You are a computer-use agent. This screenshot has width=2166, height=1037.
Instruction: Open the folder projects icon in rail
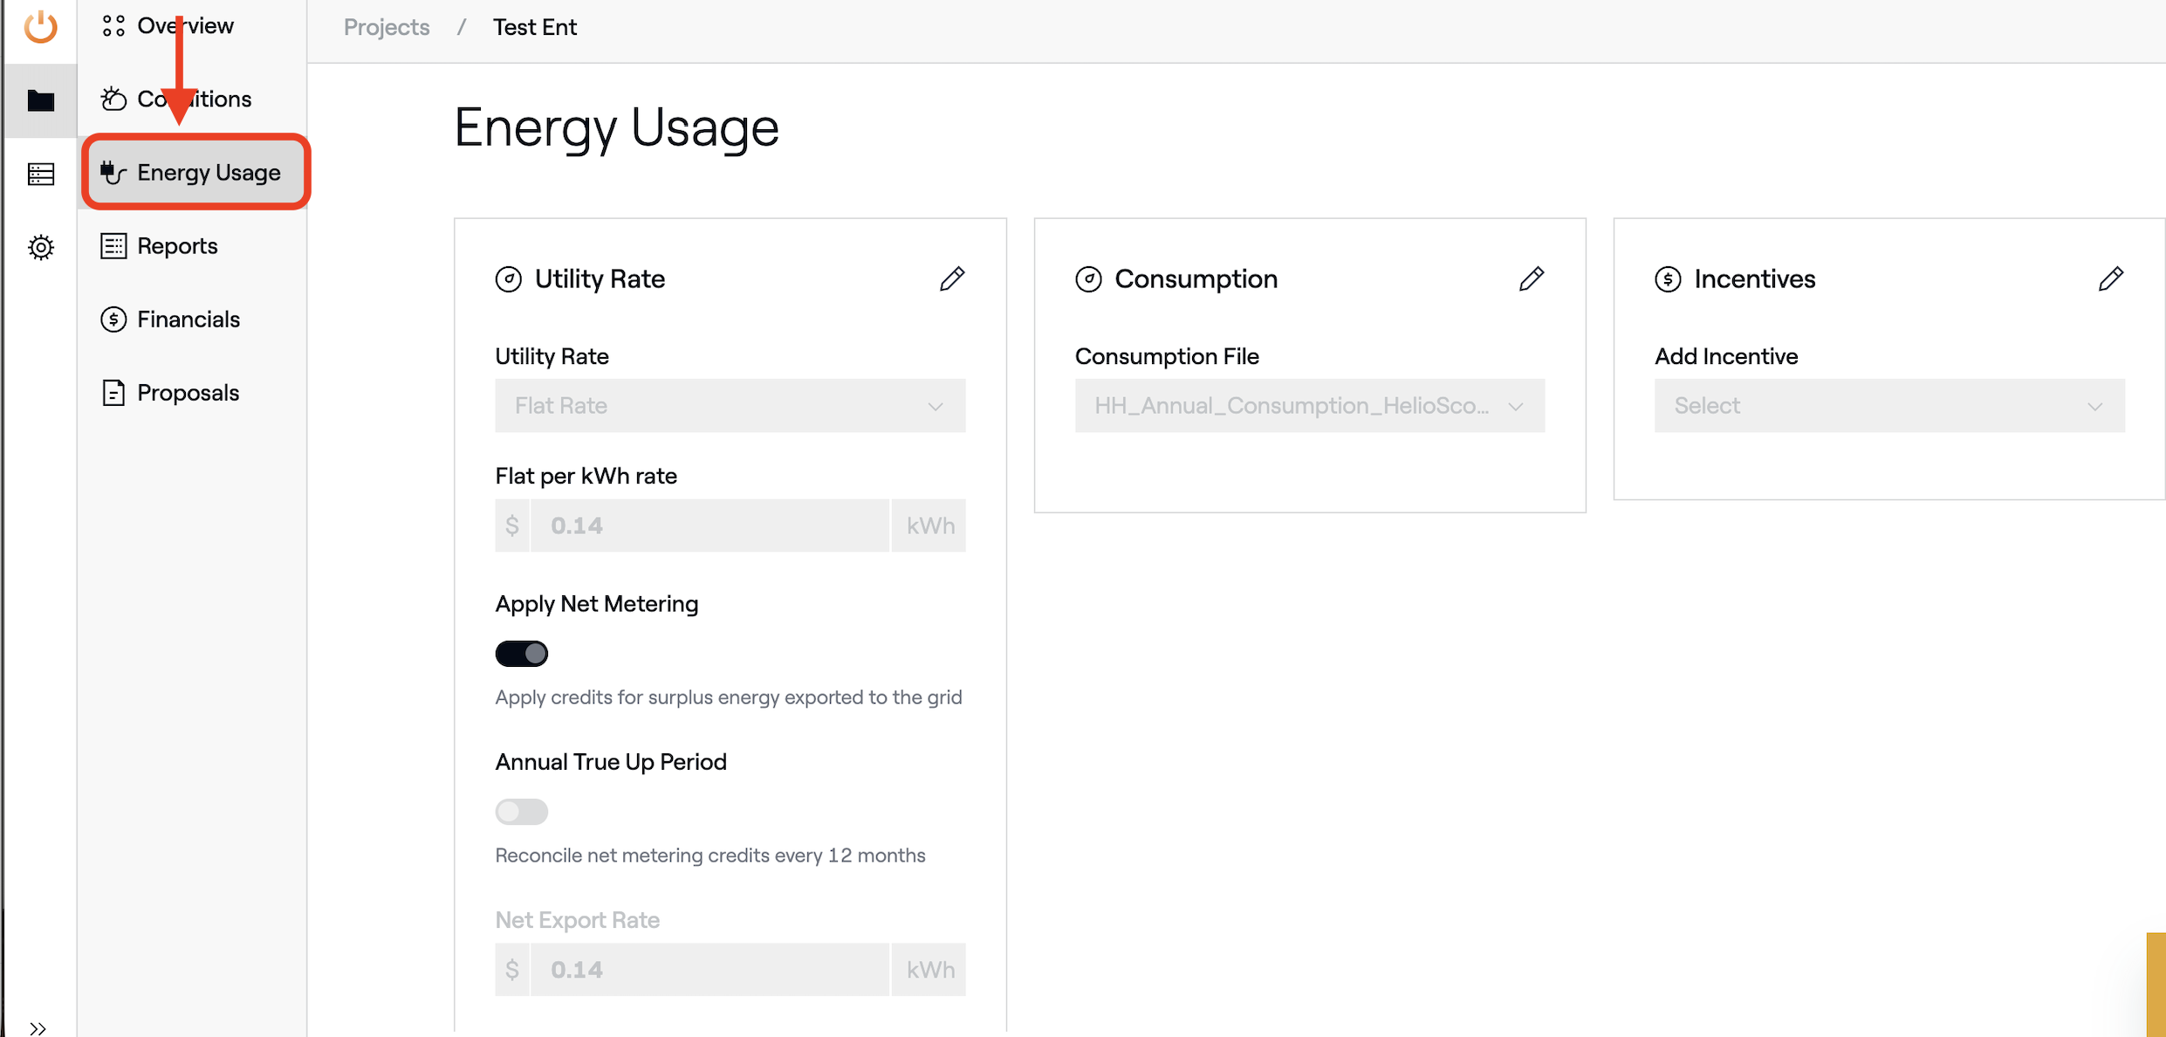click(40, 100)
